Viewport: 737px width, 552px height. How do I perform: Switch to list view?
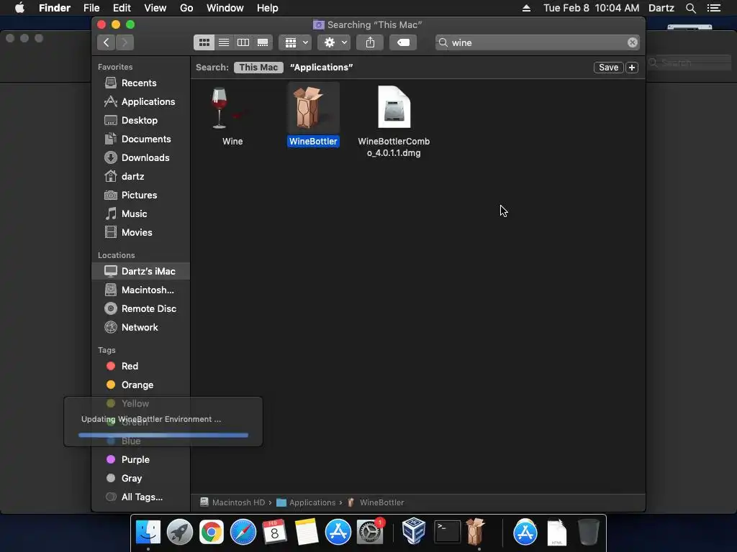pyautogui.click(x=224, y=42)
